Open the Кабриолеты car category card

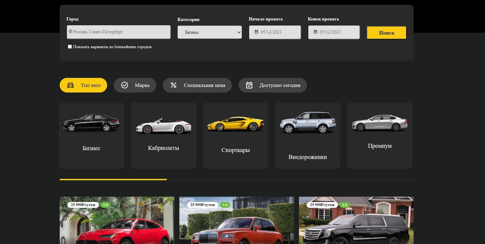coord(164,136)
